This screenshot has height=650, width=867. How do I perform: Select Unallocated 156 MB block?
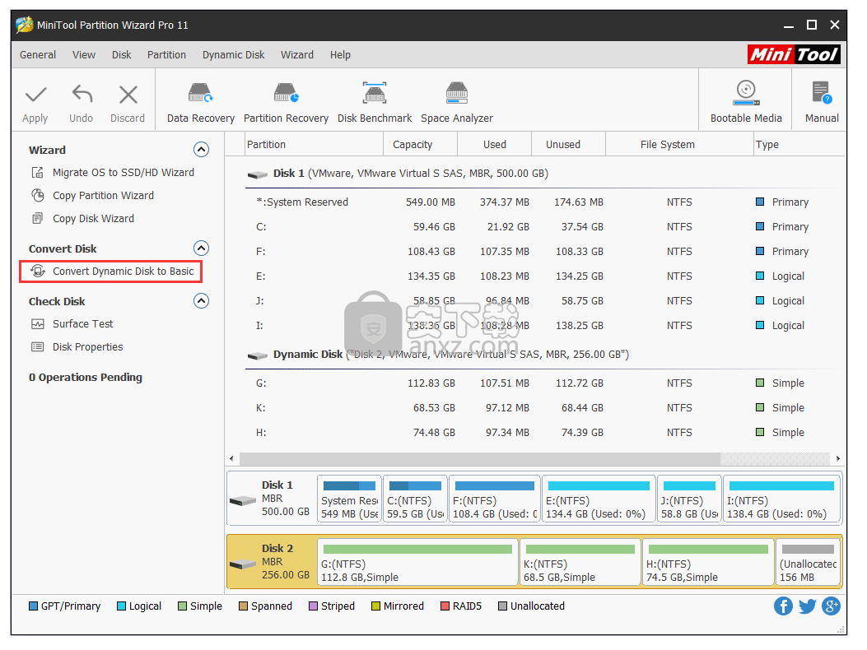pyautogui.click(x=808, y=563)
